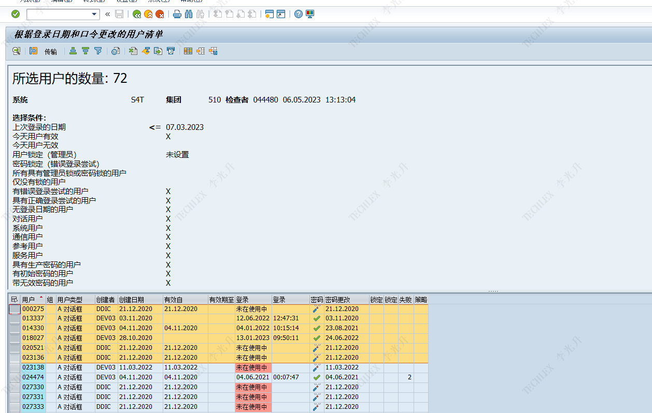Click the pane splitter handle above the table
Screen dimensions: 652x413
(x=493, y=291)
